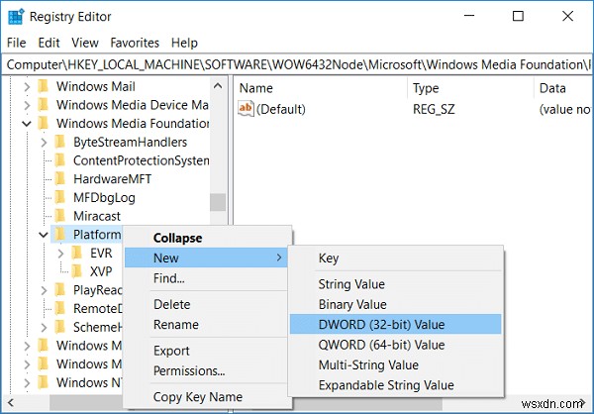Create a new String Value
Screen dimensions: 594x414
click(x=395, y=284)
